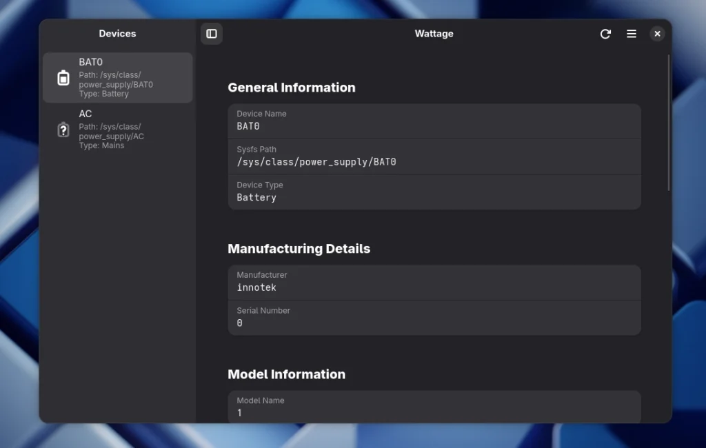Click the Device Name row
The width and height of the screenshot is (706, 448).
point(434,121)
